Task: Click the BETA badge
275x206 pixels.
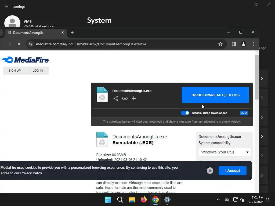Action: [x=244, y=113]
